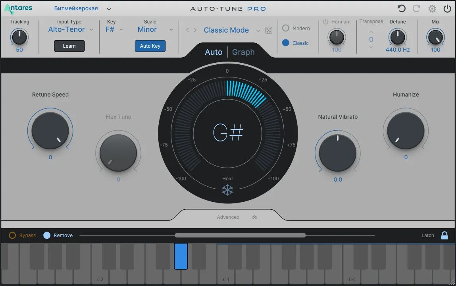Toggle the plugin power icon
The width and height of the screenshot is (456, 286).
click(447, 9)
